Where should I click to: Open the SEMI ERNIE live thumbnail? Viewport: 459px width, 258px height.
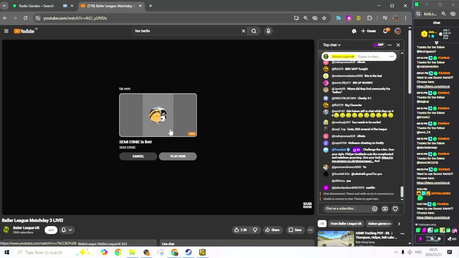[x=158, y=115]
